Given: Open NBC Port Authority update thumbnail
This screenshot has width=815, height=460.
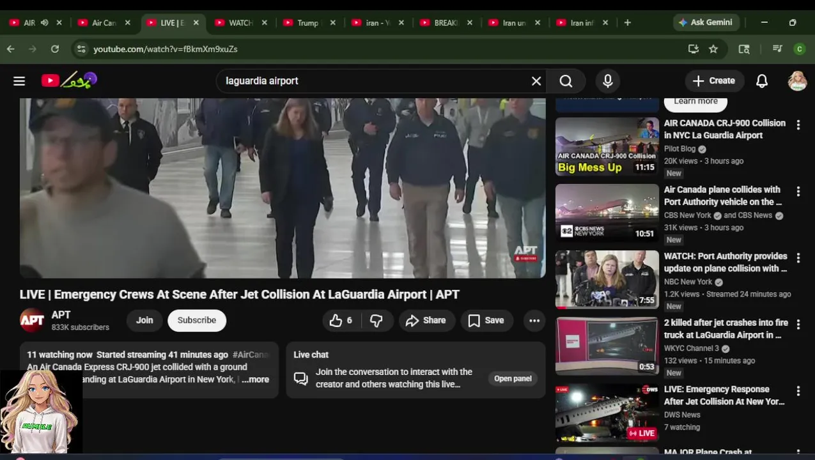Looking at the screenshot, I should (607, 279).
